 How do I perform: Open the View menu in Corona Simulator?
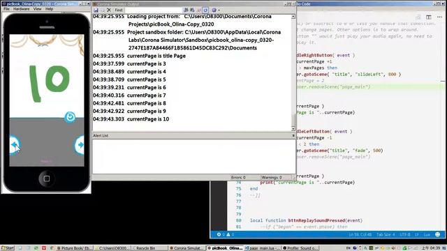[x=37, y=9]
